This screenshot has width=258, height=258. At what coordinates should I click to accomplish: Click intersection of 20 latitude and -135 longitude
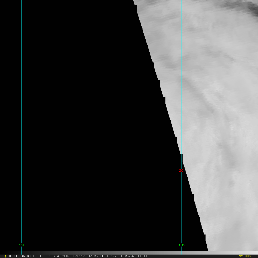[181, 171]
